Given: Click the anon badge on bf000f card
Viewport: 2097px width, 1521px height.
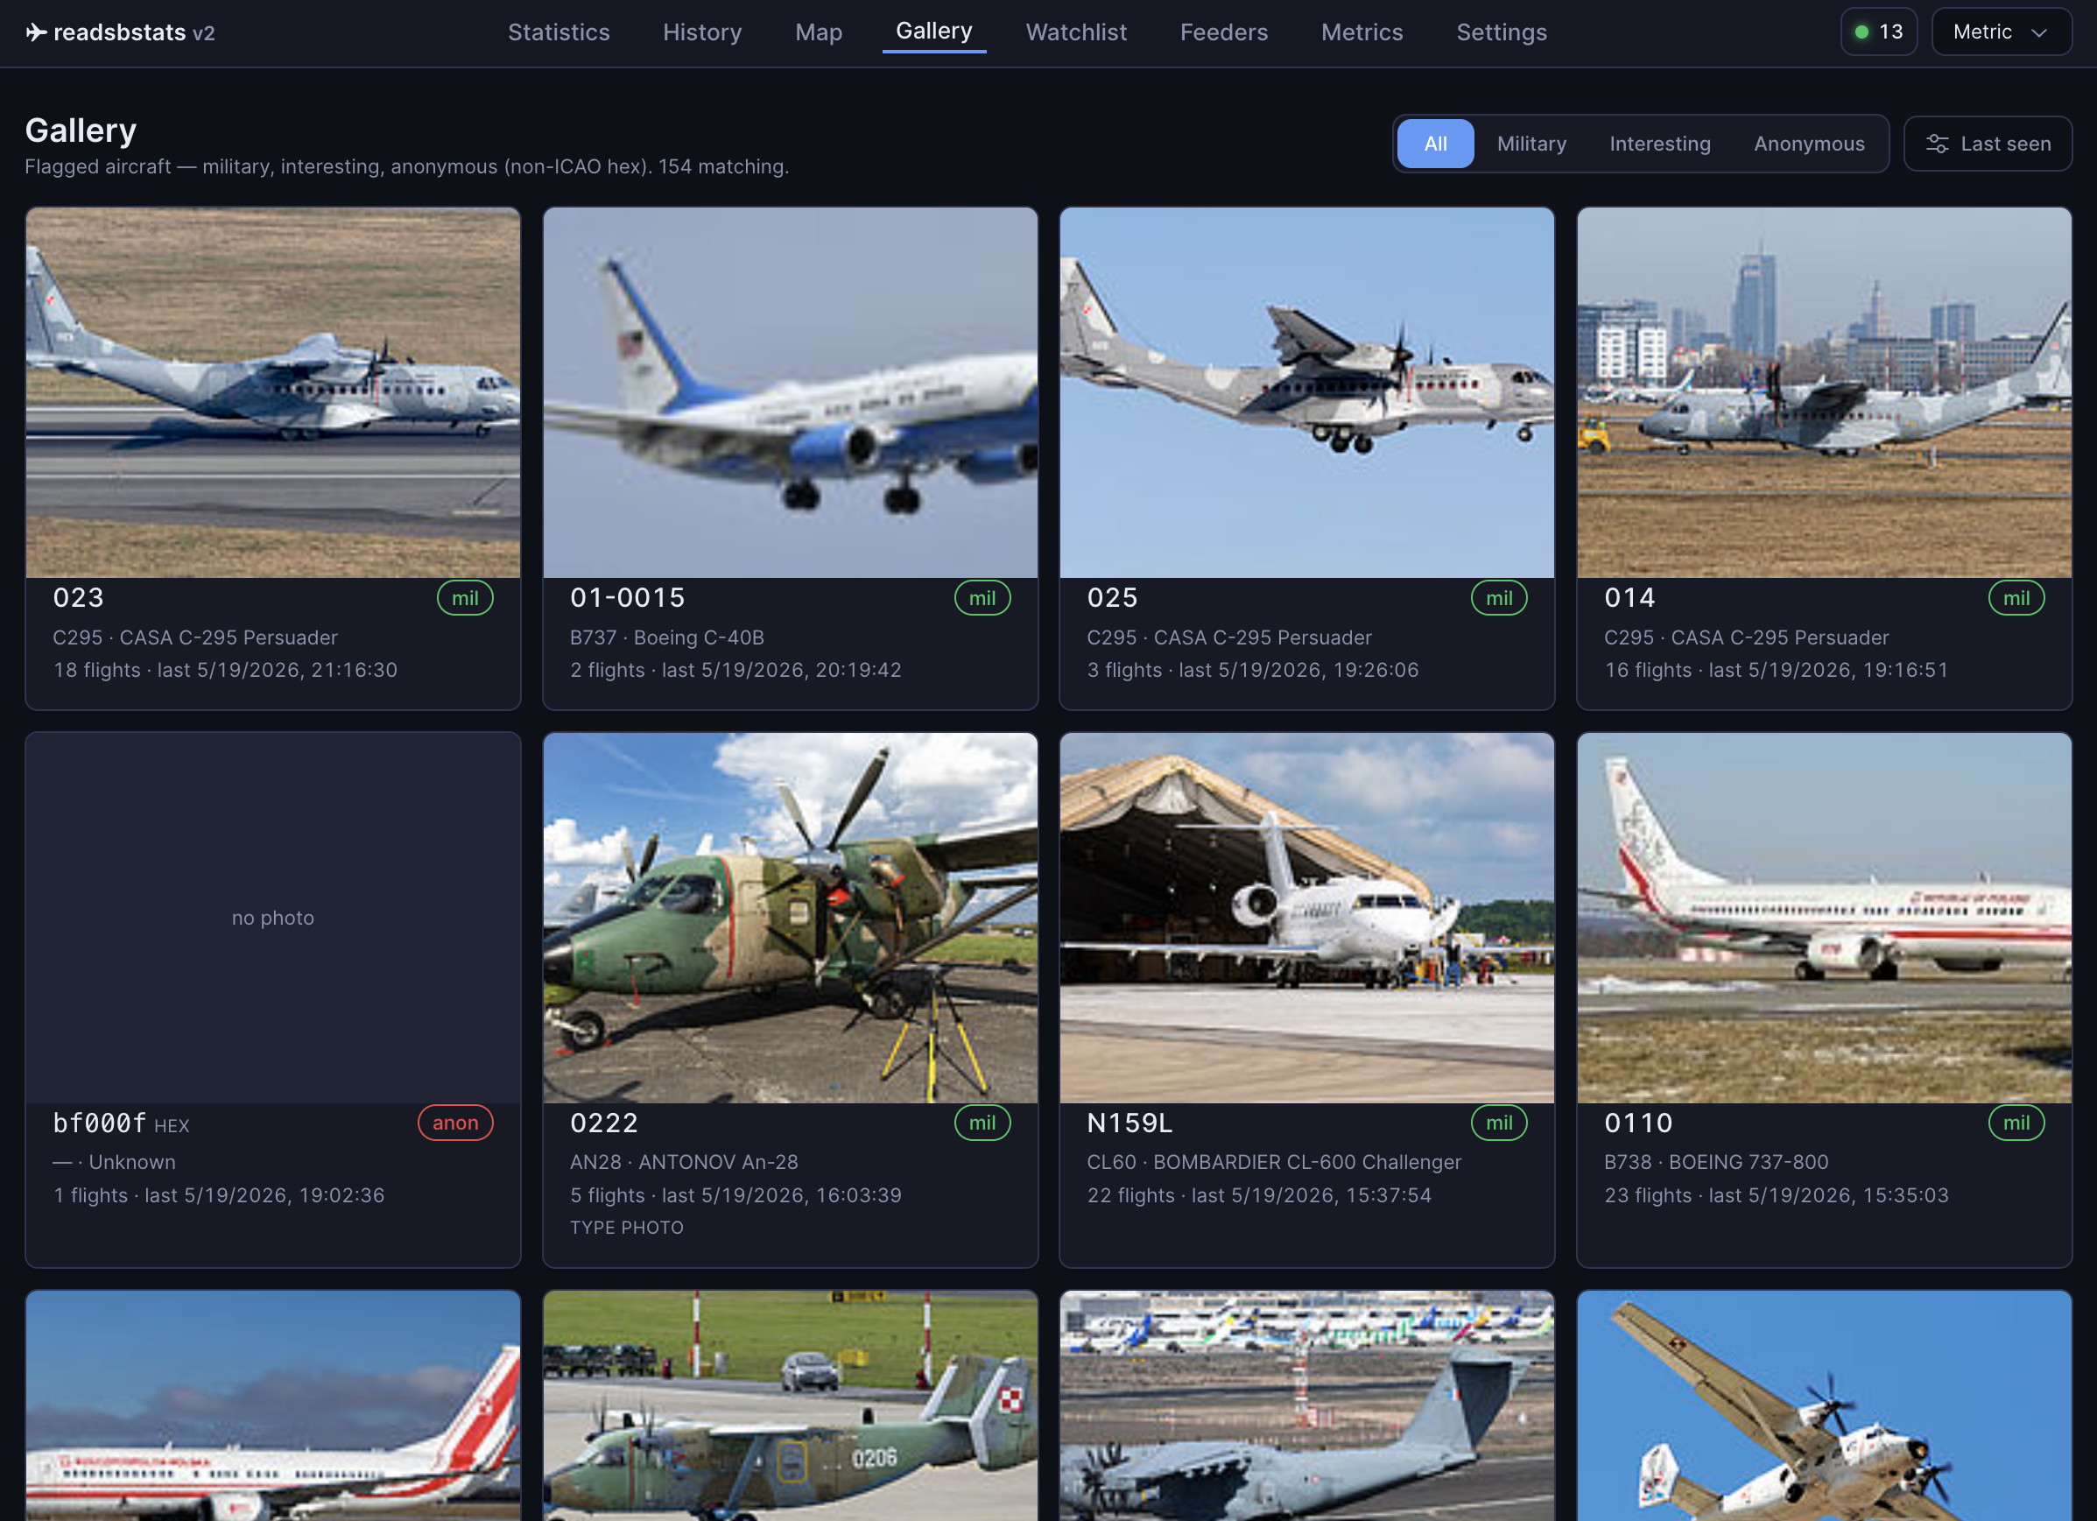Looking at the screenshot, I should 455,1123.
